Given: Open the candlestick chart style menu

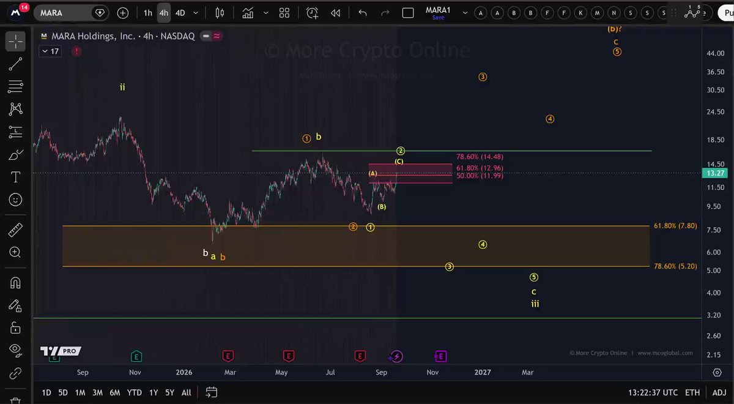Looking at the screenshot, I should tap(220, 13).
